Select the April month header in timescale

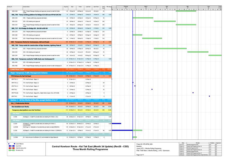[167, 6]
